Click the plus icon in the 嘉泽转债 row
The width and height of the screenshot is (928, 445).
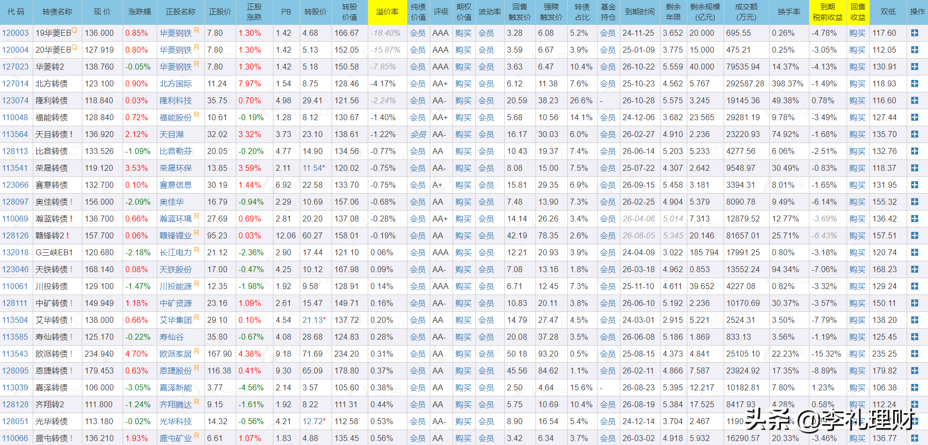tap(915, 388)
